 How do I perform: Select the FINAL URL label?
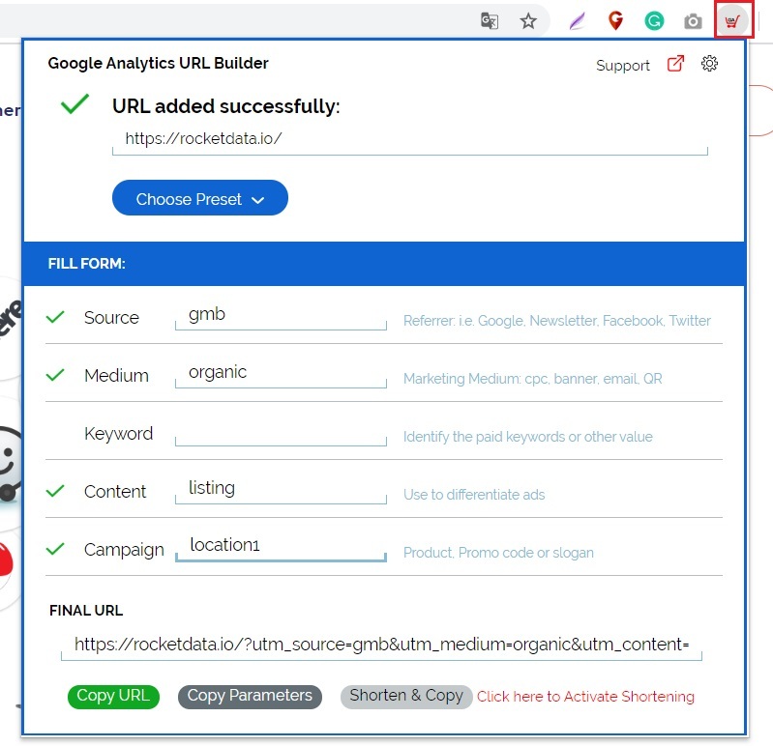coord(86,611)
